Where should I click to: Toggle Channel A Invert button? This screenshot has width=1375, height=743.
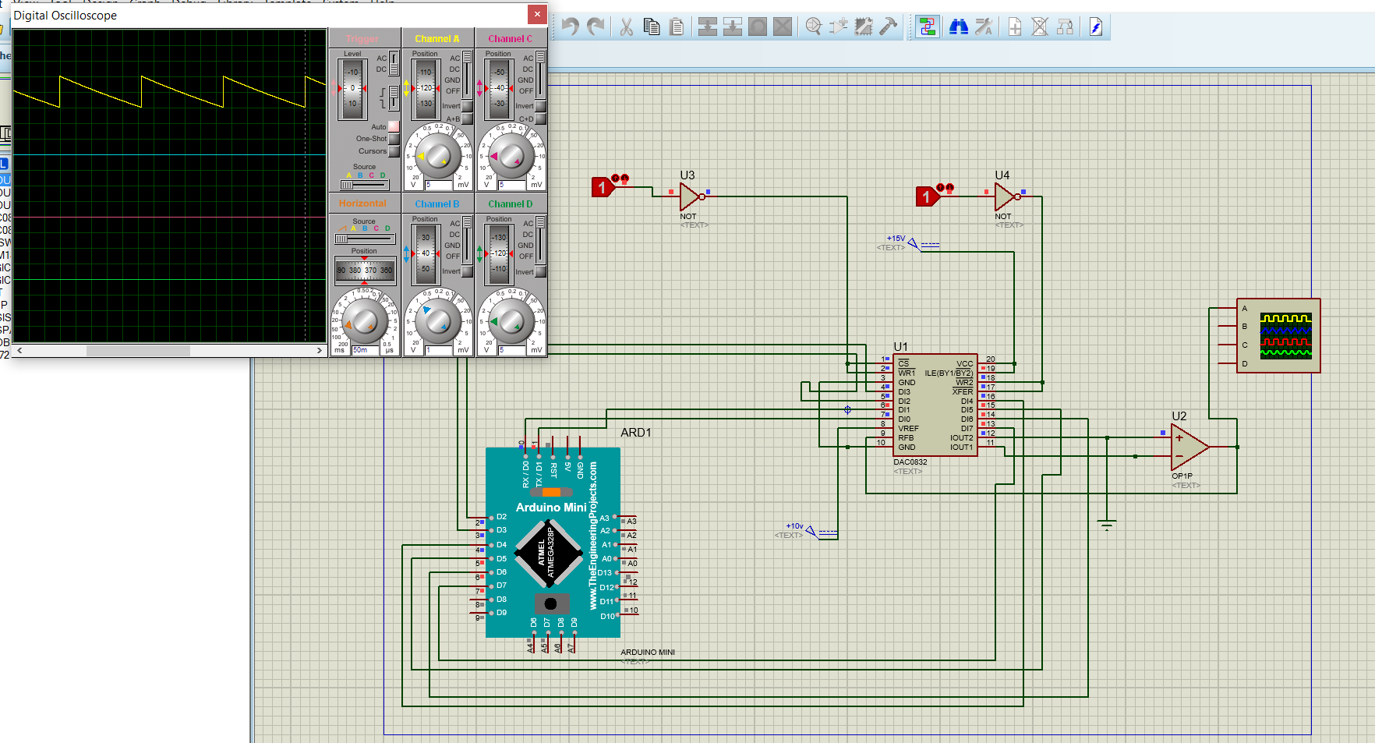(x=468, y=106)
